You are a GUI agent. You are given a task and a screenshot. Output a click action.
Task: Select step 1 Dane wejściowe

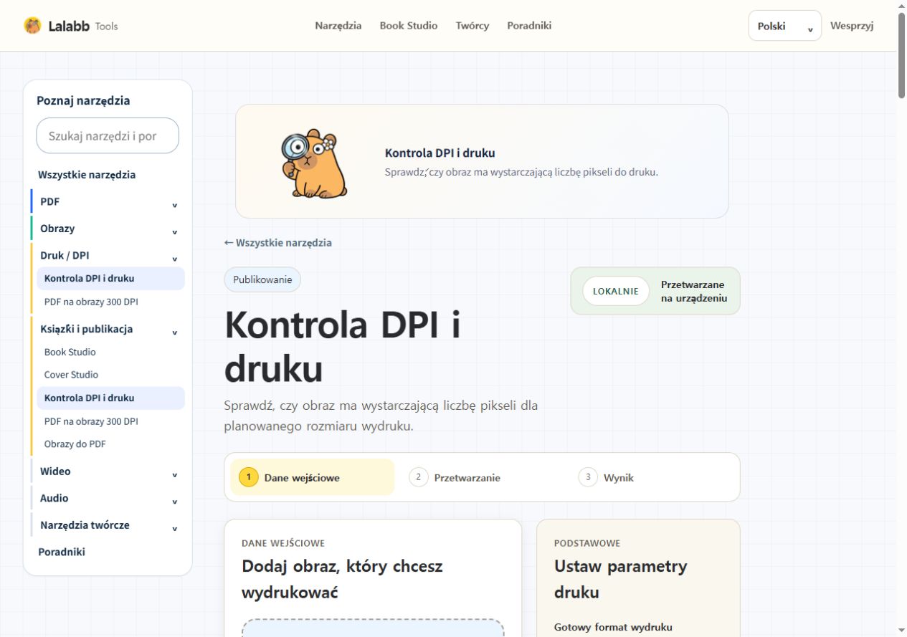click(x=312, y=477)
